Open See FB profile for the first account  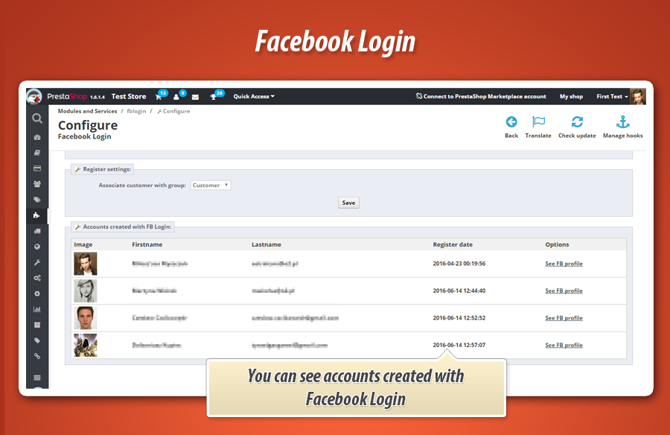[564, 263]
